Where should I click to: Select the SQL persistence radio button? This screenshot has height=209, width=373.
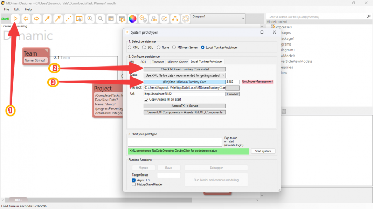click(x=144, y=47)
